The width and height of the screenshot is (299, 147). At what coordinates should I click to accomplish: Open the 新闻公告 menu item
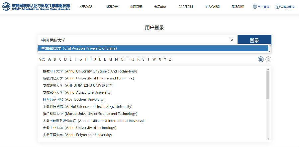[112, 7]
